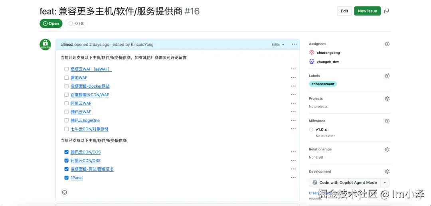Open the 阿里云WAF link
Image resolution: width=431 pixels, height=206 pixels.
(x=81, y=103)
